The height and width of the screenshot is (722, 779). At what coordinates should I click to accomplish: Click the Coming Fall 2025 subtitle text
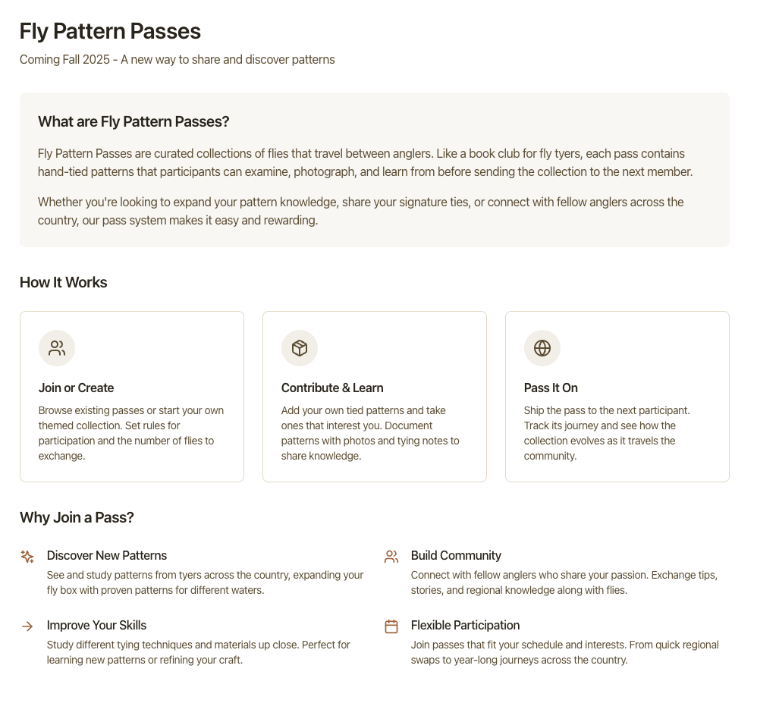(x=177, y=59)
